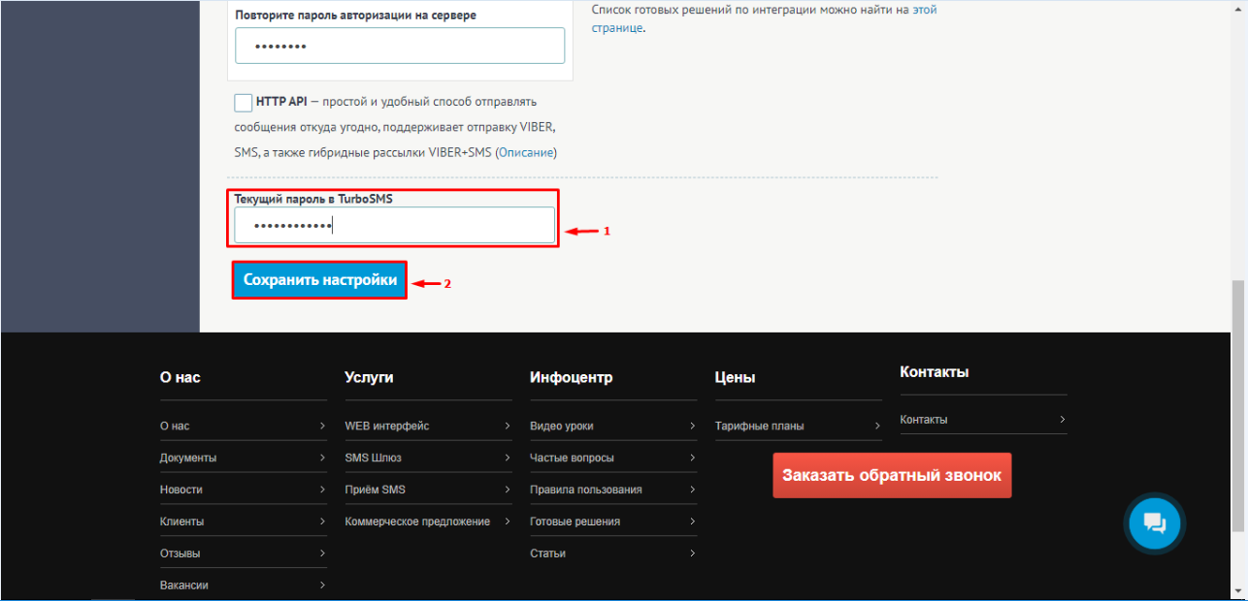Click the Услуги footer heading

tap(369, 377)
